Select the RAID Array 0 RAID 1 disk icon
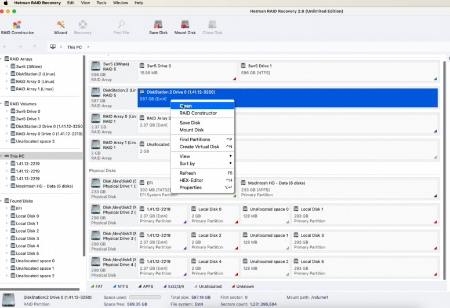Viewport: 450px width, 308px height. click(x=96, y=118)
